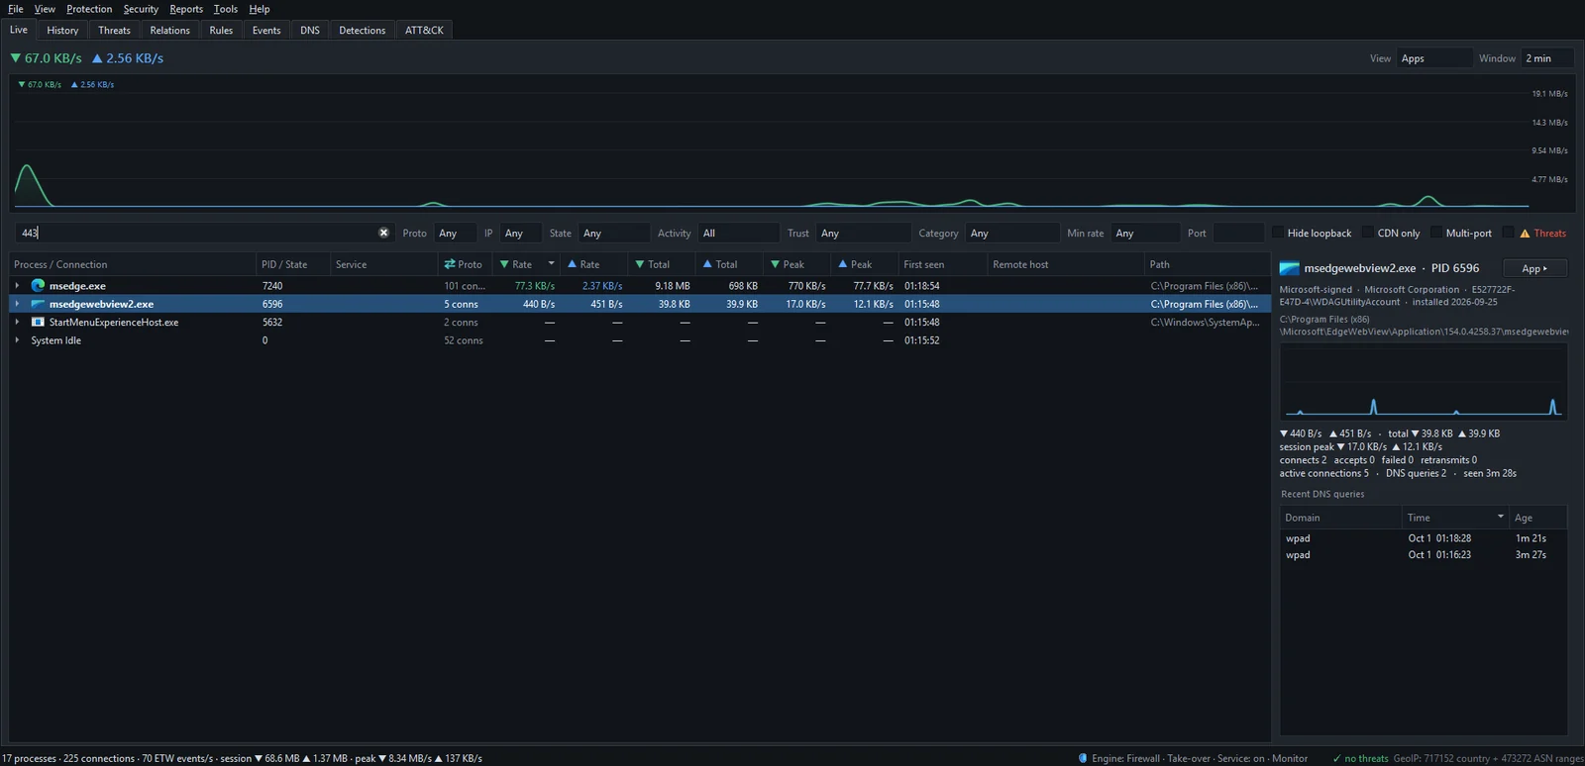Click the orange Threats warning triangle icon

point(1525,234)
